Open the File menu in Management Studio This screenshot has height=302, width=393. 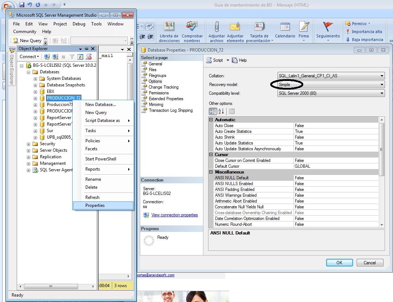click(x=16, y=24)
